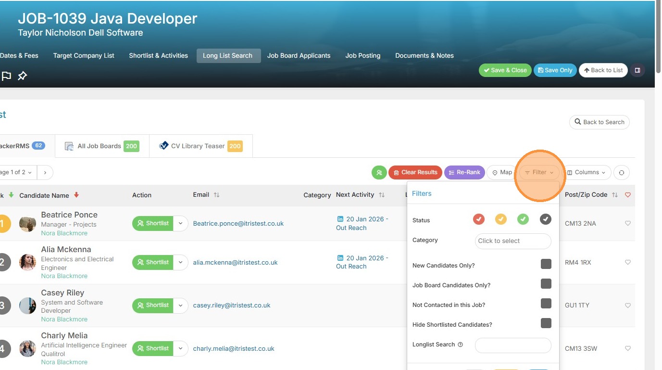Open Beatrice Ponce's profile photo
Screen dimensions: 662x370
point(27,224)
